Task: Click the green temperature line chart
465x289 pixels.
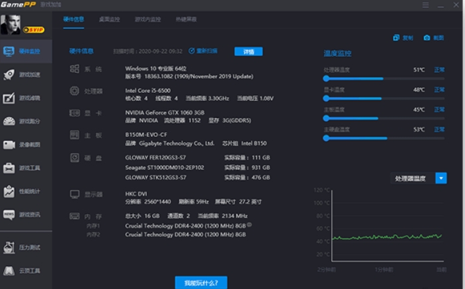Action: coord(387,237)
